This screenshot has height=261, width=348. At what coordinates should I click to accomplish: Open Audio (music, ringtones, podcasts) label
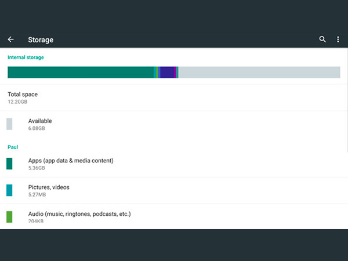coord(79,214)
